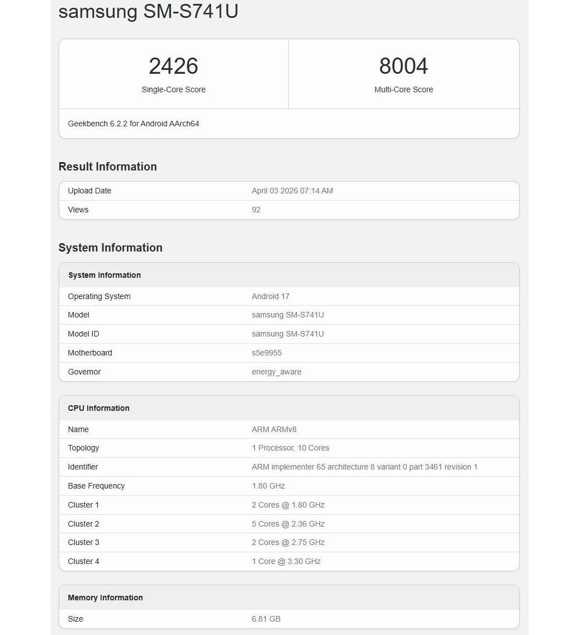580x635 pixels.
Task: Select the 1 Processor, 10 Cores value
Action: [290, 448]
